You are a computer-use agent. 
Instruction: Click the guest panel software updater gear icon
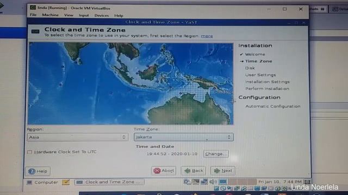(187, 182)
